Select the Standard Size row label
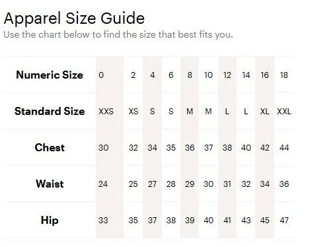Image resolution: width=310 pixels, height=247 pixels. pyautogui.click(x=50, y=111)
